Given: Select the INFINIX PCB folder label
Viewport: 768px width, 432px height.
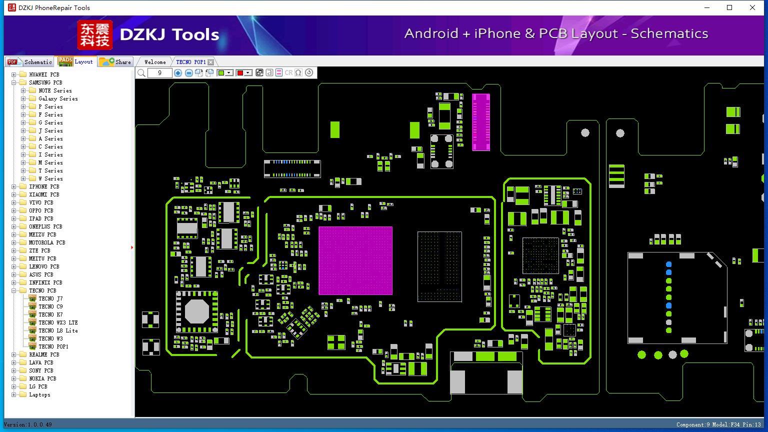Looking at the screenshot, I should [x=45, y=282].
